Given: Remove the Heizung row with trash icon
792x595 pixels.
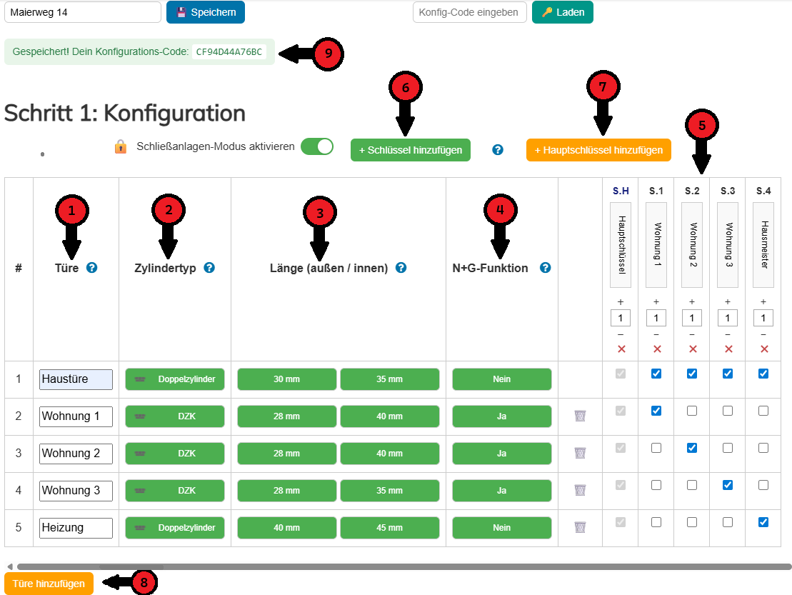Looking at the screenshot, I should pyautogui.click(x=580, y=527).
